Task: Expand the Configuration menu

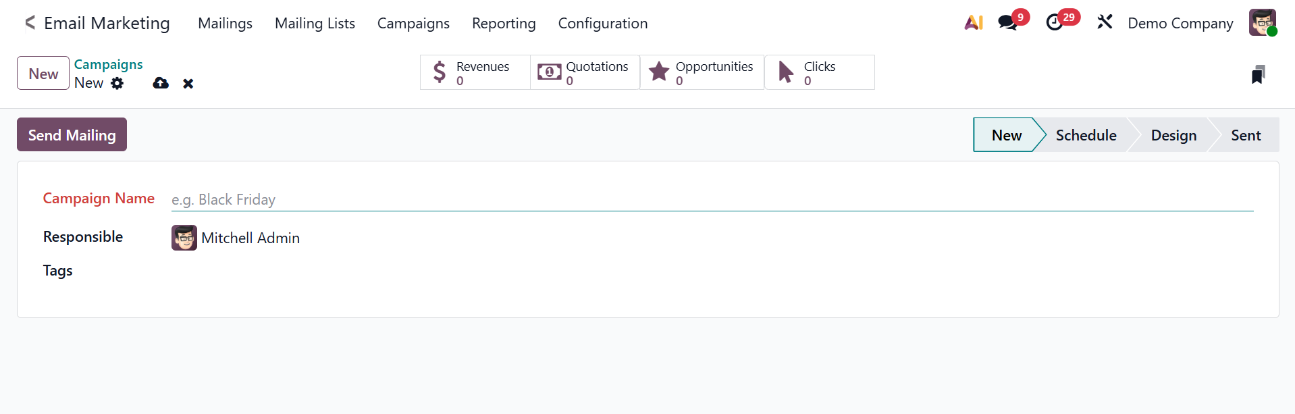Action: point(602,24)
